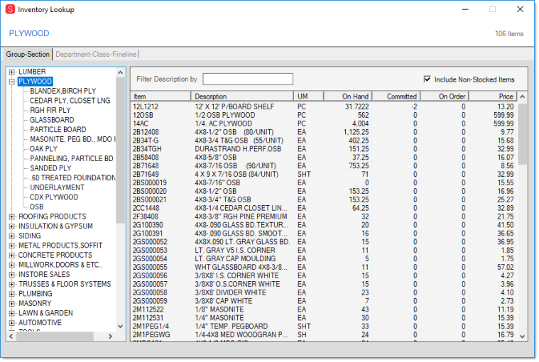This screenshot has width=539, height=362.
Task: Select MASONITE, PEG BD., MDO section
Action: click(x=72, y=139)
